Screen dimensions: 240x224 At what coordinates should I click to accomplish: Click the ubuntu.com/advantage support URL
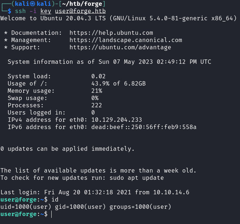120,47
